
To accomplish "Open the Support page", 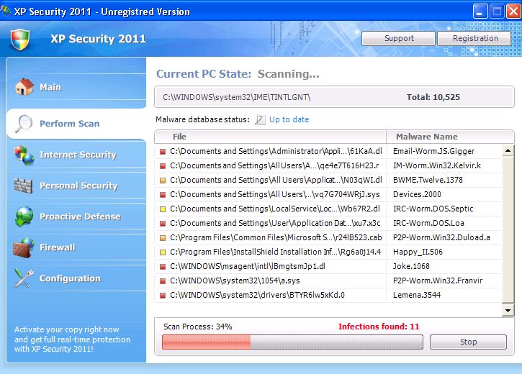I will click(399, 39).
